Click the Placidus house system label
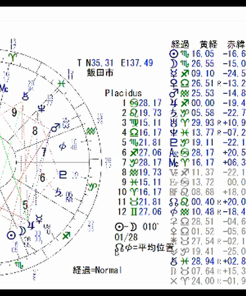 (124, 93)
